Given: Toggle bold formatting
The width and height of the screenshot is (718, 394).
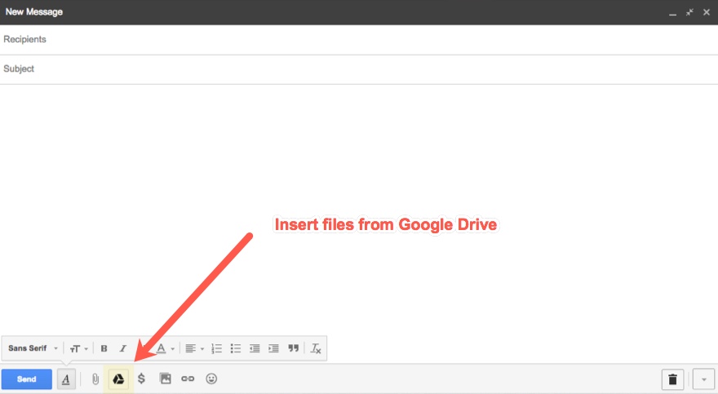Looking at the screenshot, I should point(104,348).
